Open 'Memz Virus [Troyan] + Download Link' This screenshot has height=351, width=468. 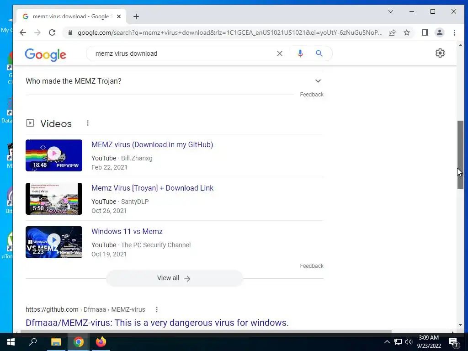pos(152,188)
